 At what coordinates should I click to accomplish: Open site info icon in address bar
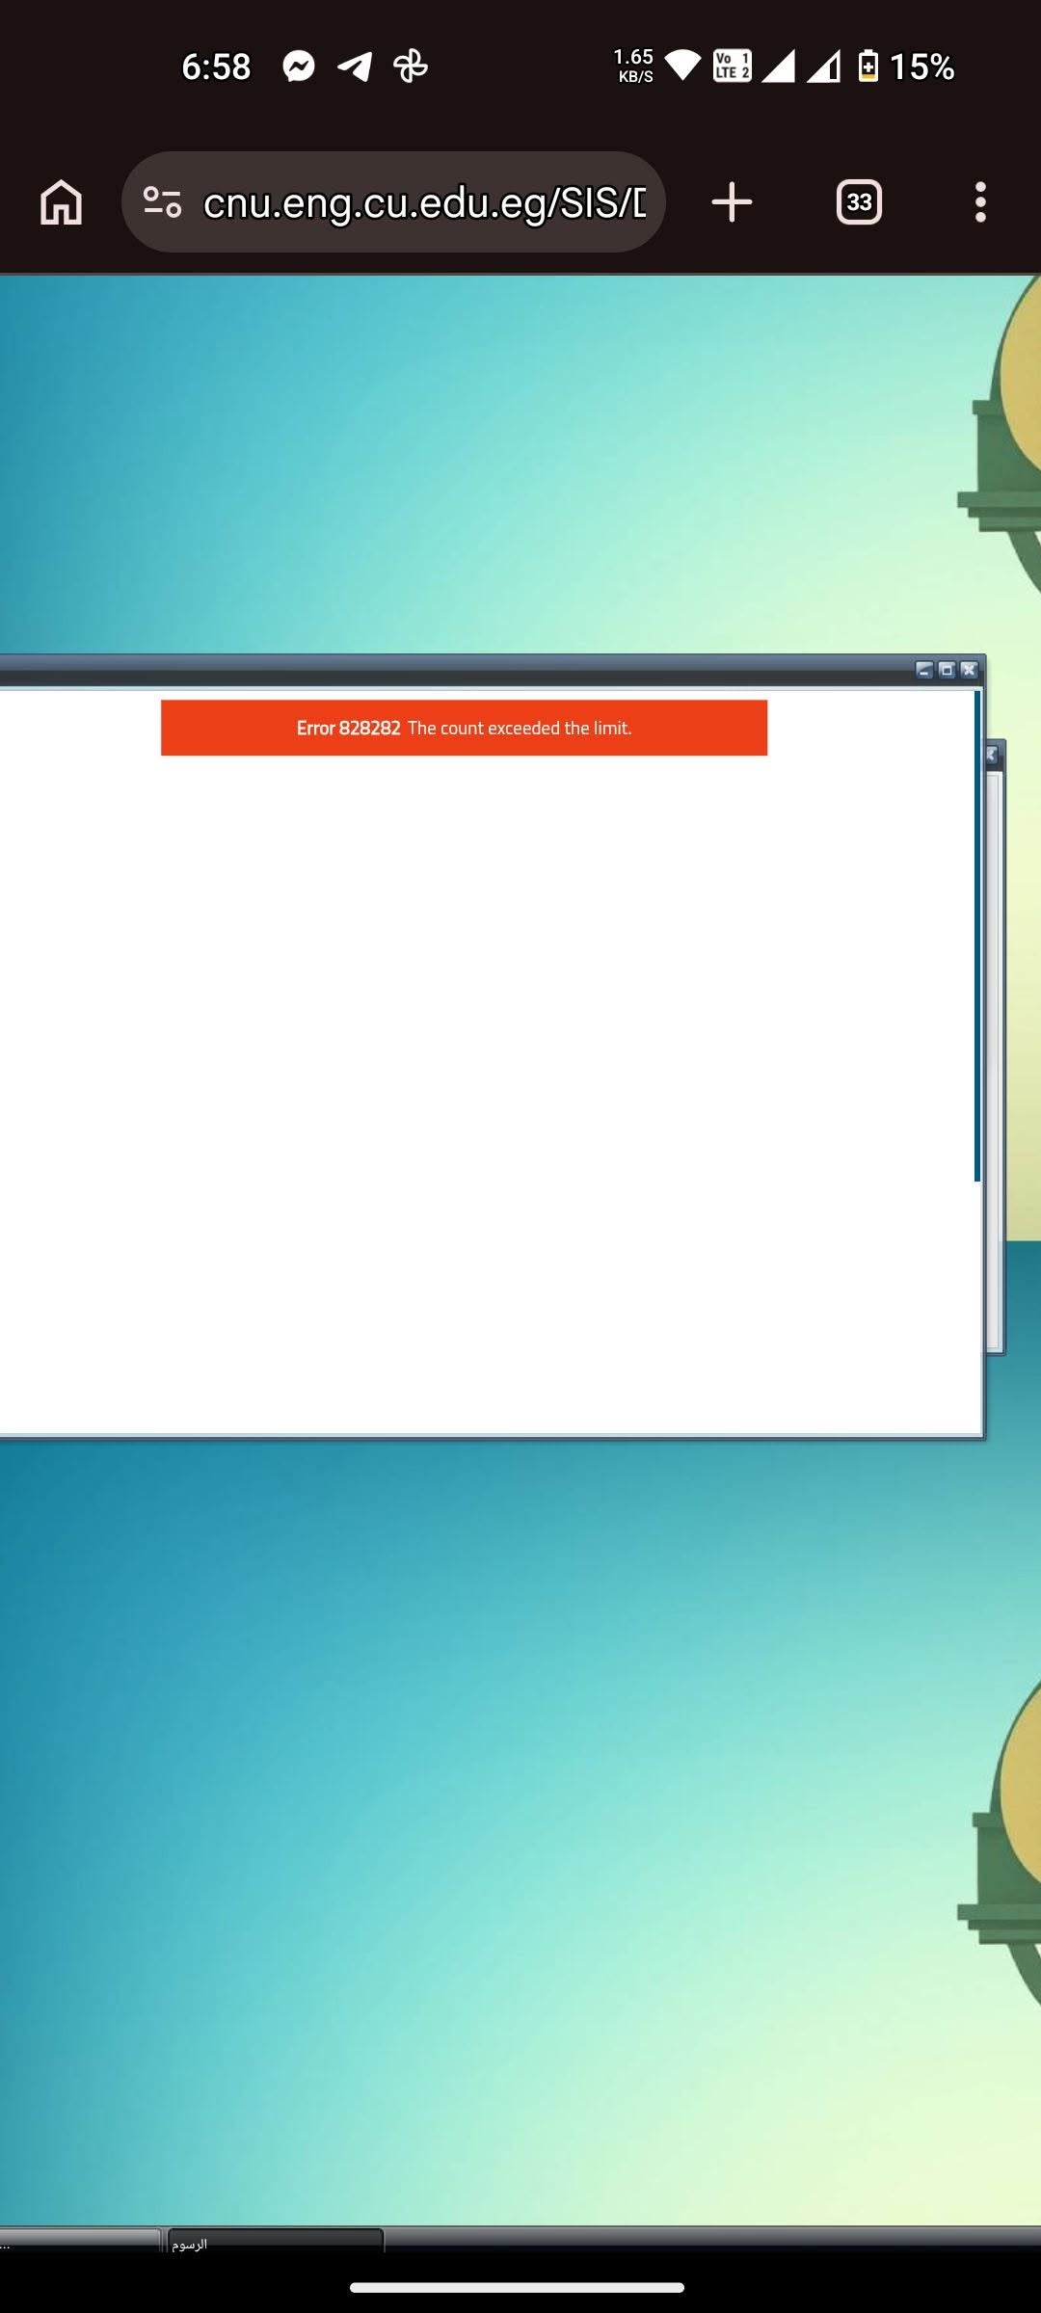click(x=162, y=202)
